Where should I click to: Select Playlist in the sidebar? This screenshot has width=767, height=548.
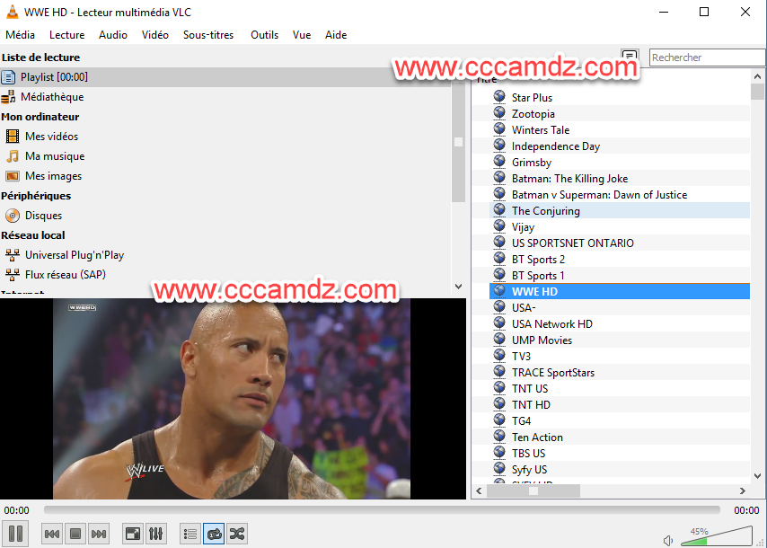click(x=225, y=77)
